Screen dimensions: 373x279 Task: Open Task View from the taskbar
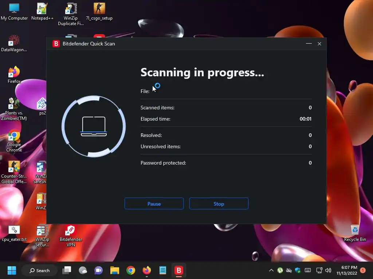[x=67, y=270]
